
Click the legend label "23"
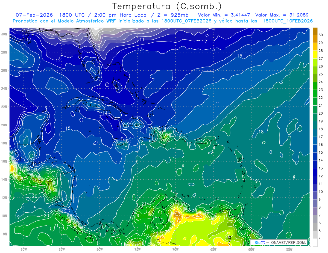(321, 90)
